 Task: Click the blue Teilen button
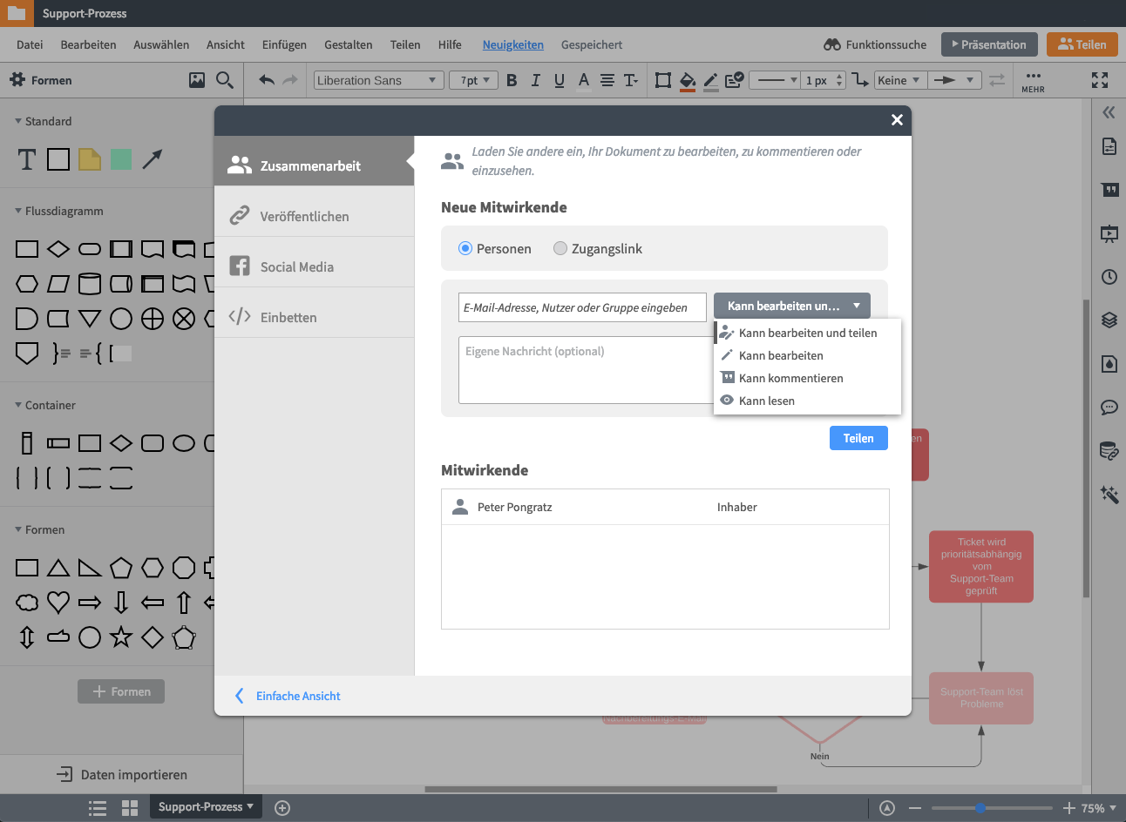pos(858,438)
